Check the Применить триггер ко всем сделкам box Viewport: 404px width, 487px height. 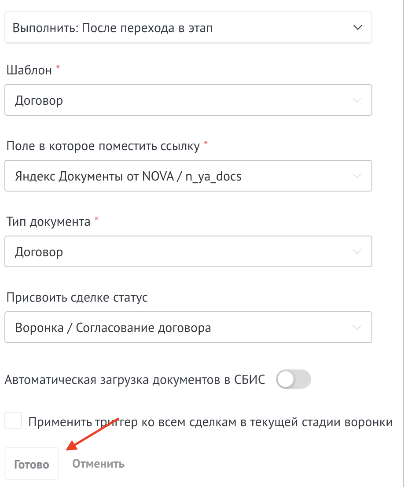(x=13, y=421)
